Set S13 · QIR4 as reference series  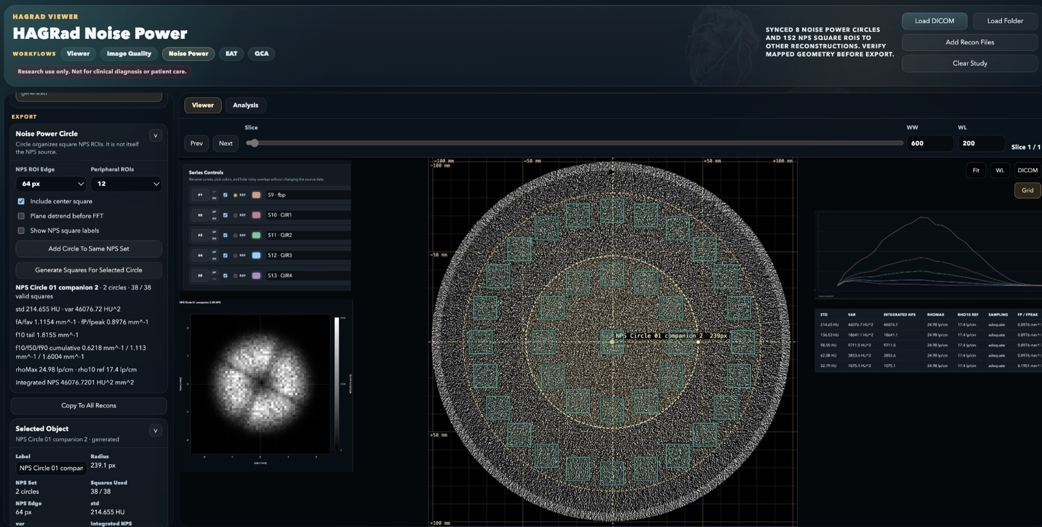pos(235,276)
